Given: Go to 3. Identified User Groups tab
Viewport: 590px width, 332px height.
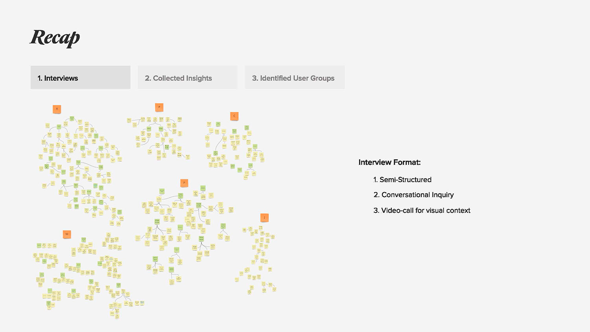Looking at the screenshot, I should point(295,77).
